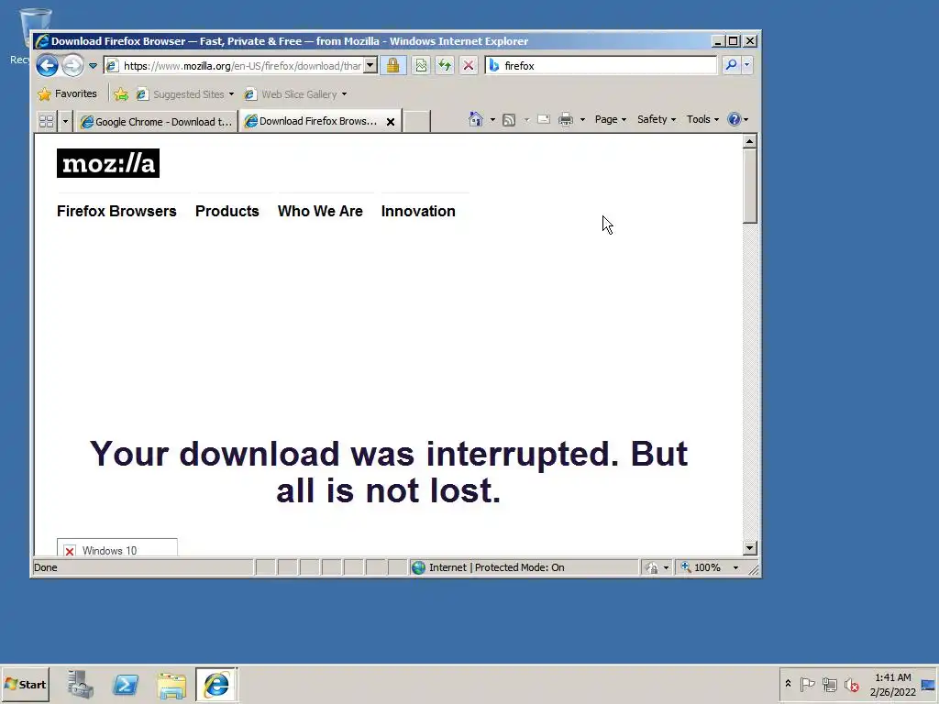Click the Mozilla logo
Viewport: 939px width, 704px height.
[x=108, y=163]
